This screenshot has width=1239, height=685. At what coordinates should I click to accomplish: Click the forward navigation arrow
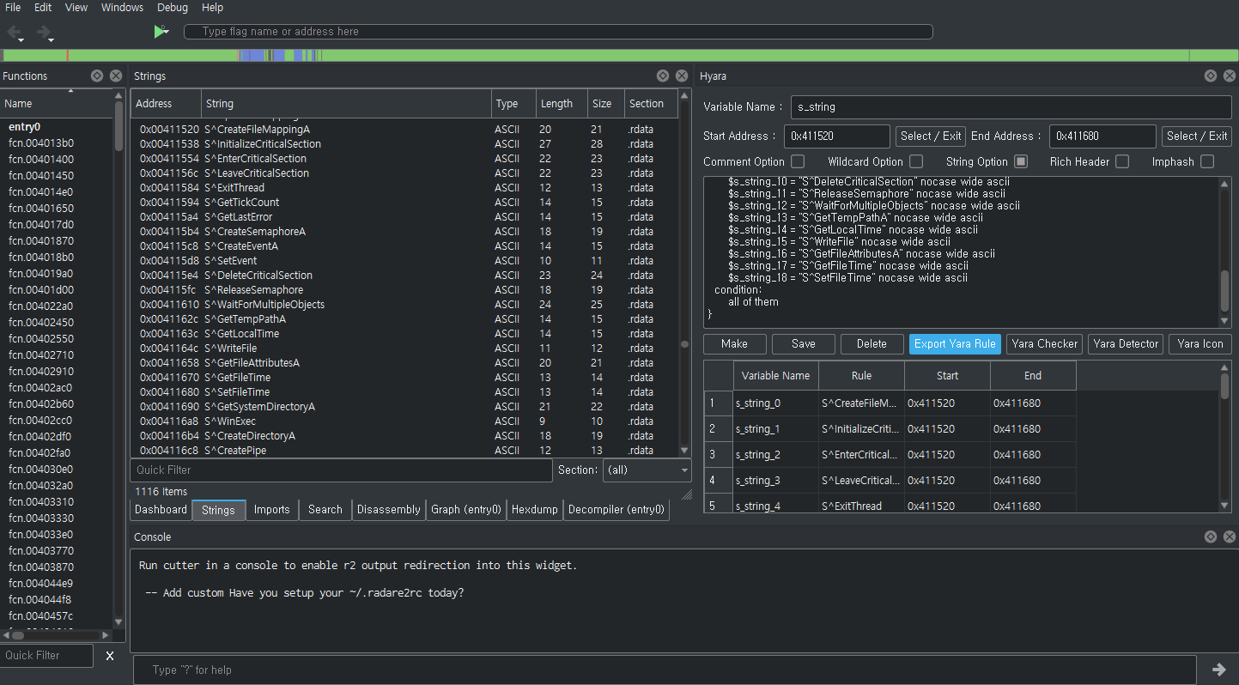[43, 33]
